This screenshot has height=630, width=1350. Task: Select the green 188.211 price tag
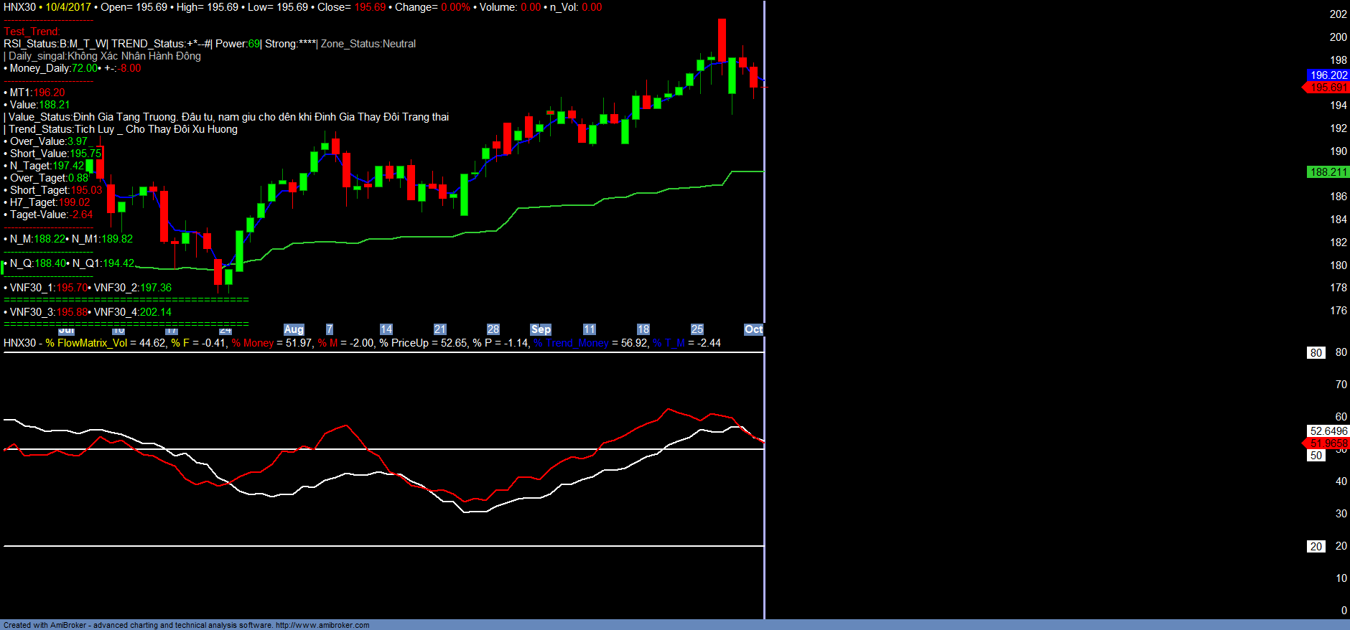1328,172
